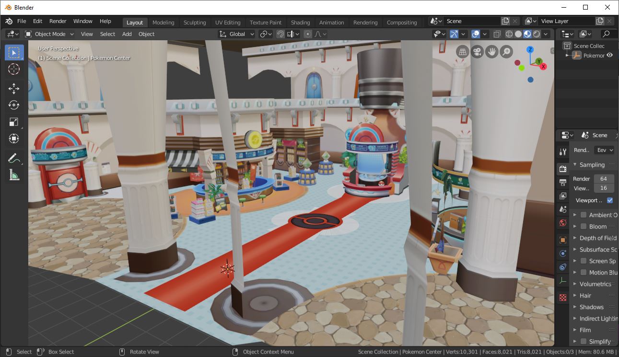
Task: Click the Viewport samples value field
Action: pyautogui.click(x=604, y=188)
